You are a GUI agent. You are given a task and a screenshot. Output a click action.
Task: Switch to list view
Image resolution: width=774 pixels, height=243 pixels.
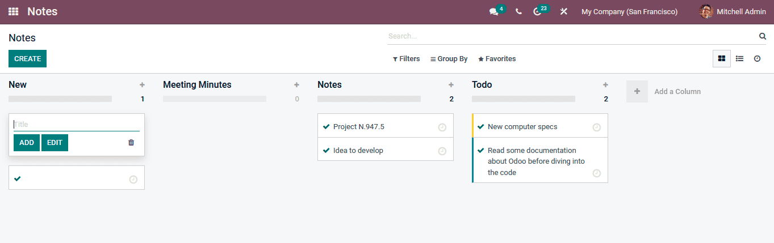click(739, 58)
